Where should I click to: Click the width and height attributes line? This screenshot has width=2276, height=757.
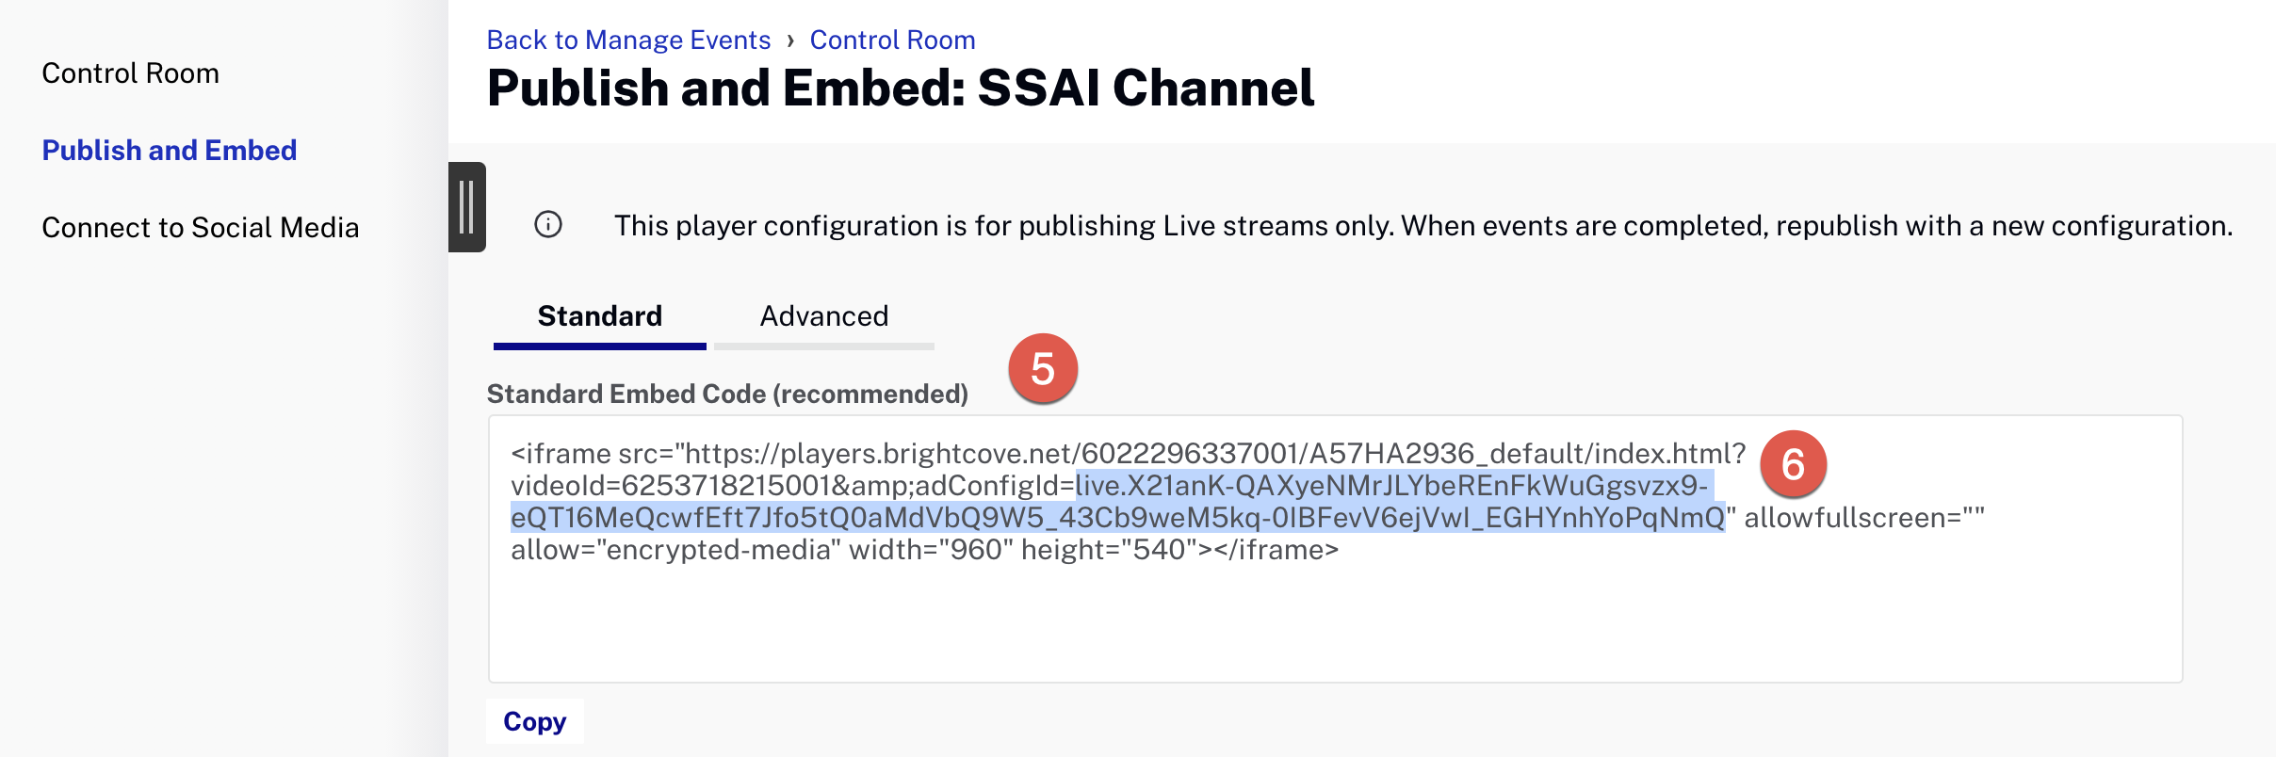924,550
